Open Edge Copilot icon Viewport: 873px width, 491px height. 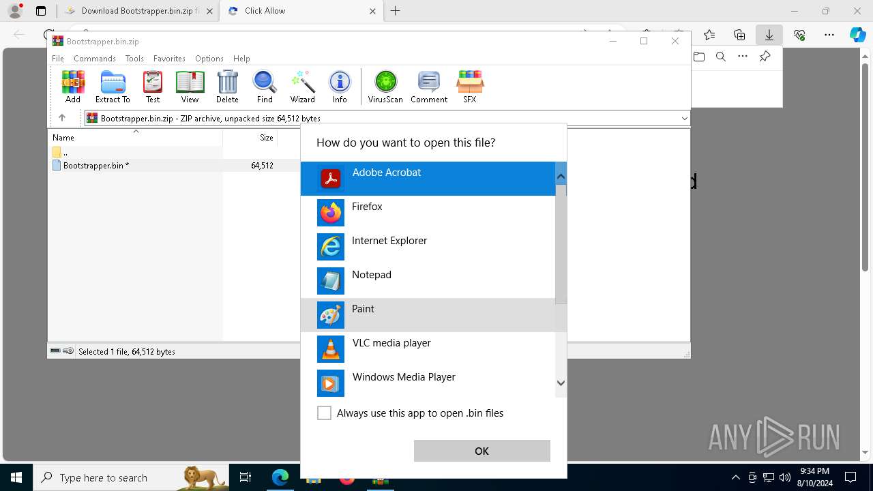(857, 35)
